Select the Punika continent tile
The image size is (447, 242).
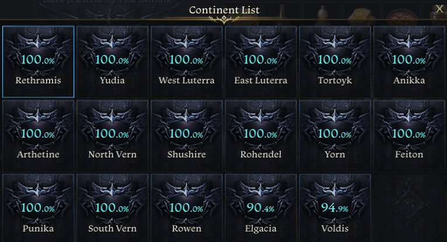tap(38, 208)
